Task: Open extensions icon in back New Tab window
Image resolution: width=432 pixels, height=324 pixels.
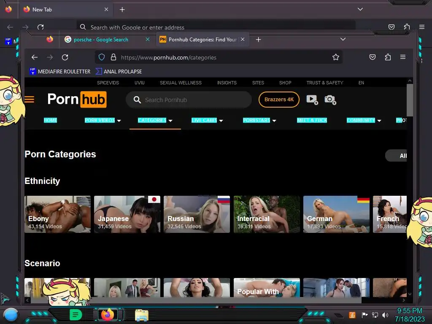Action: (407, 27)
